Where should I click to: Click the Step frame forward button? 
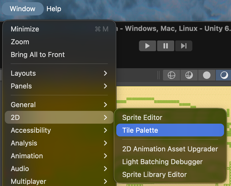click(x=184, y=46)
